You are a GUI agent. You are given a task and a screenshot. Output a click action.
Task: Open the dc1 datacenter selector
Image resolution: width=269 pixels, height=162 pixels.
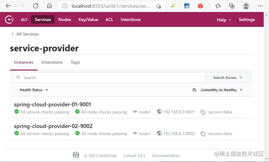coord(24,19)
